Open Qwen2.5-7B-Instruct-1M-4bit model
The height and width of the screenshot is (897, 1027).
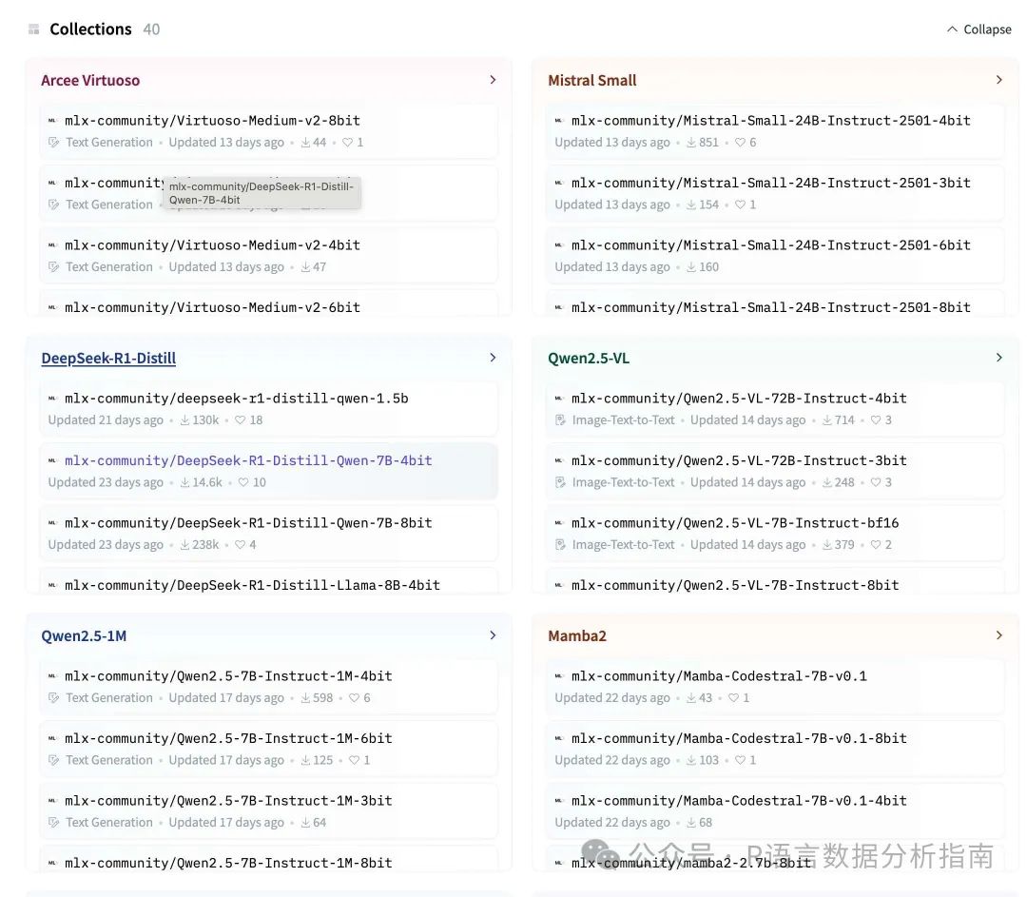268,687
